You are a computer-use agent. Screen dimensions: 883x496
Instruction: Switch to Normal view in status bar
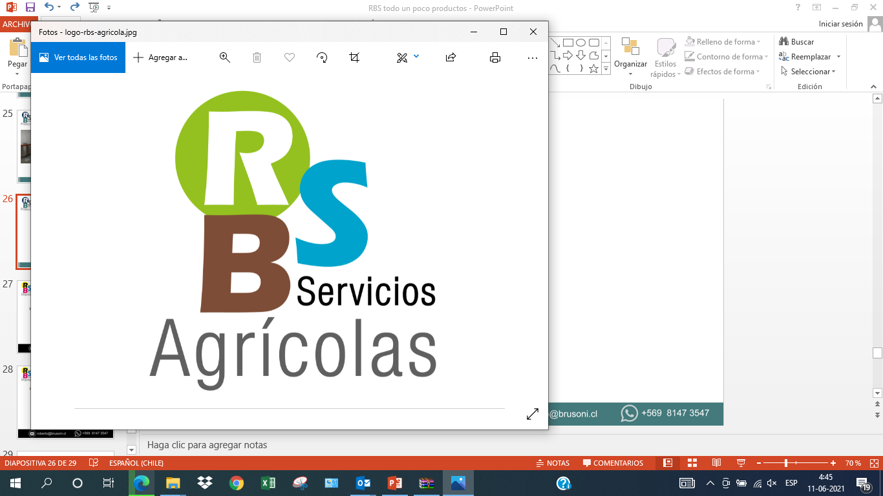click(x=668, y=463)
